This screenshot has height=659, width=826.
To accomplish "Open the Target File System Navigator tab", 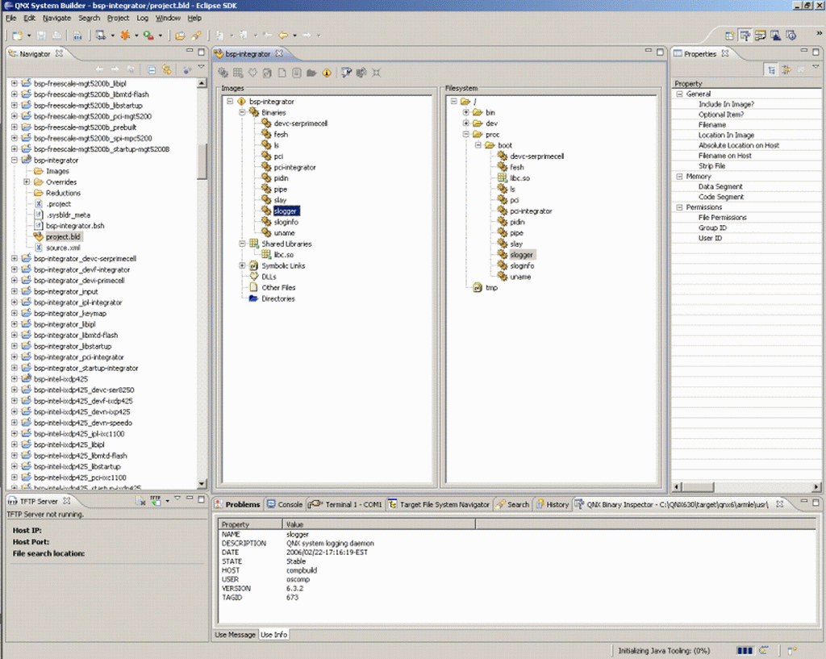I will [440, 504].
